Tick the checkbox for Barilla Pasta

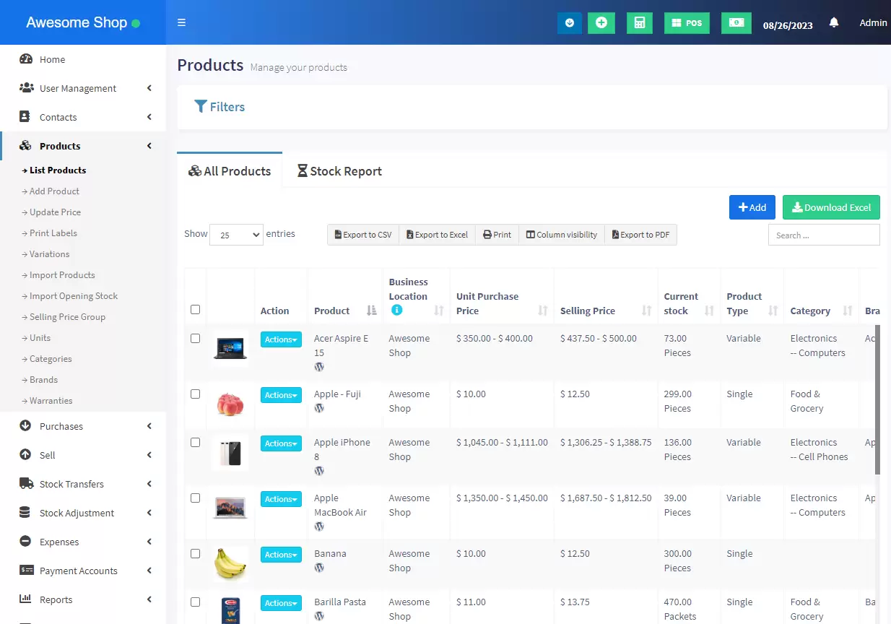(195, 602)
